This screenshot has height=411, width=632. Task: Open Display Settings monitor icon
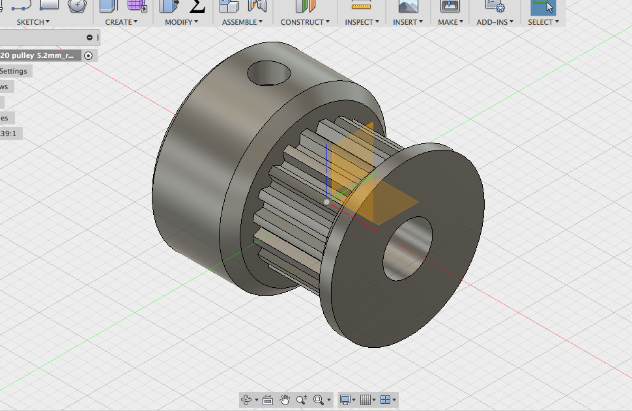click(345, 400)
